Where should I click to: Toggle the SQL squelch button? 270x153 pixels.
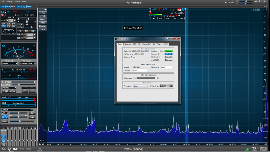[20, 25]
